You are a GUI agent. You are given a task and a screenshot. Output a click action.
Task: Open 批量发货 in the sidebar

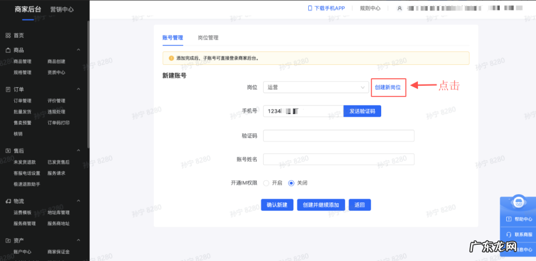22,112
